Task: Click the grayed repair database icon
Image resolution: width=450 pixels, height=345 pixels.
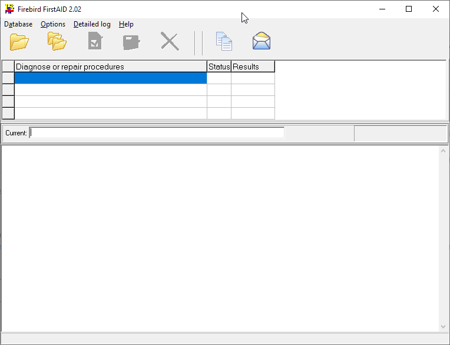Action: (131, 42)
